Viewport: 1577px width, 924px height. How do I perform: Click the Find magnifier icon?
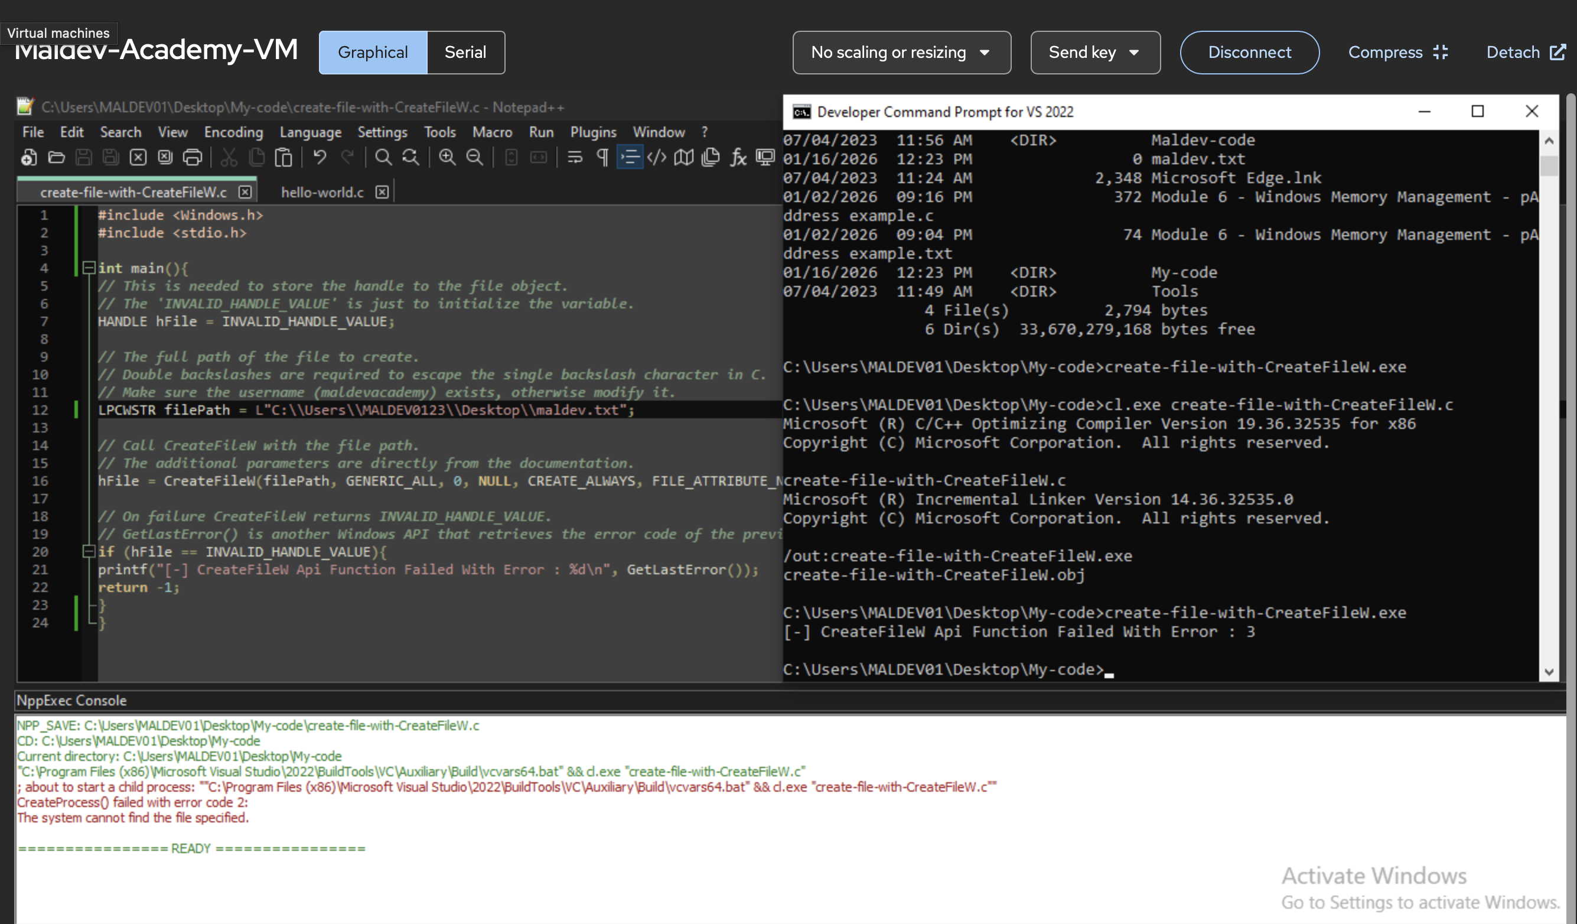click(x=383, y=157)
